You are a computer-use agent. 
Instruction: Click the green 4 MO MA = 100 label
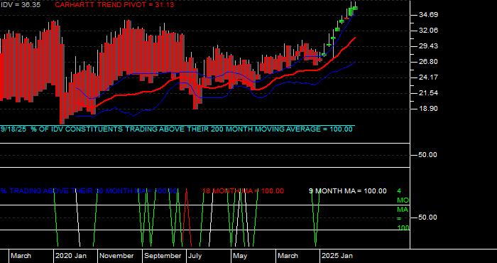(403, 210)
